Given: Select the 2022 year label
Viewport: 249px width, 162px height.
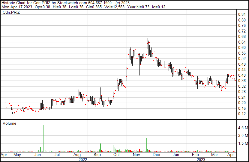Looking at the screenshot, I should tap(82, 160).
